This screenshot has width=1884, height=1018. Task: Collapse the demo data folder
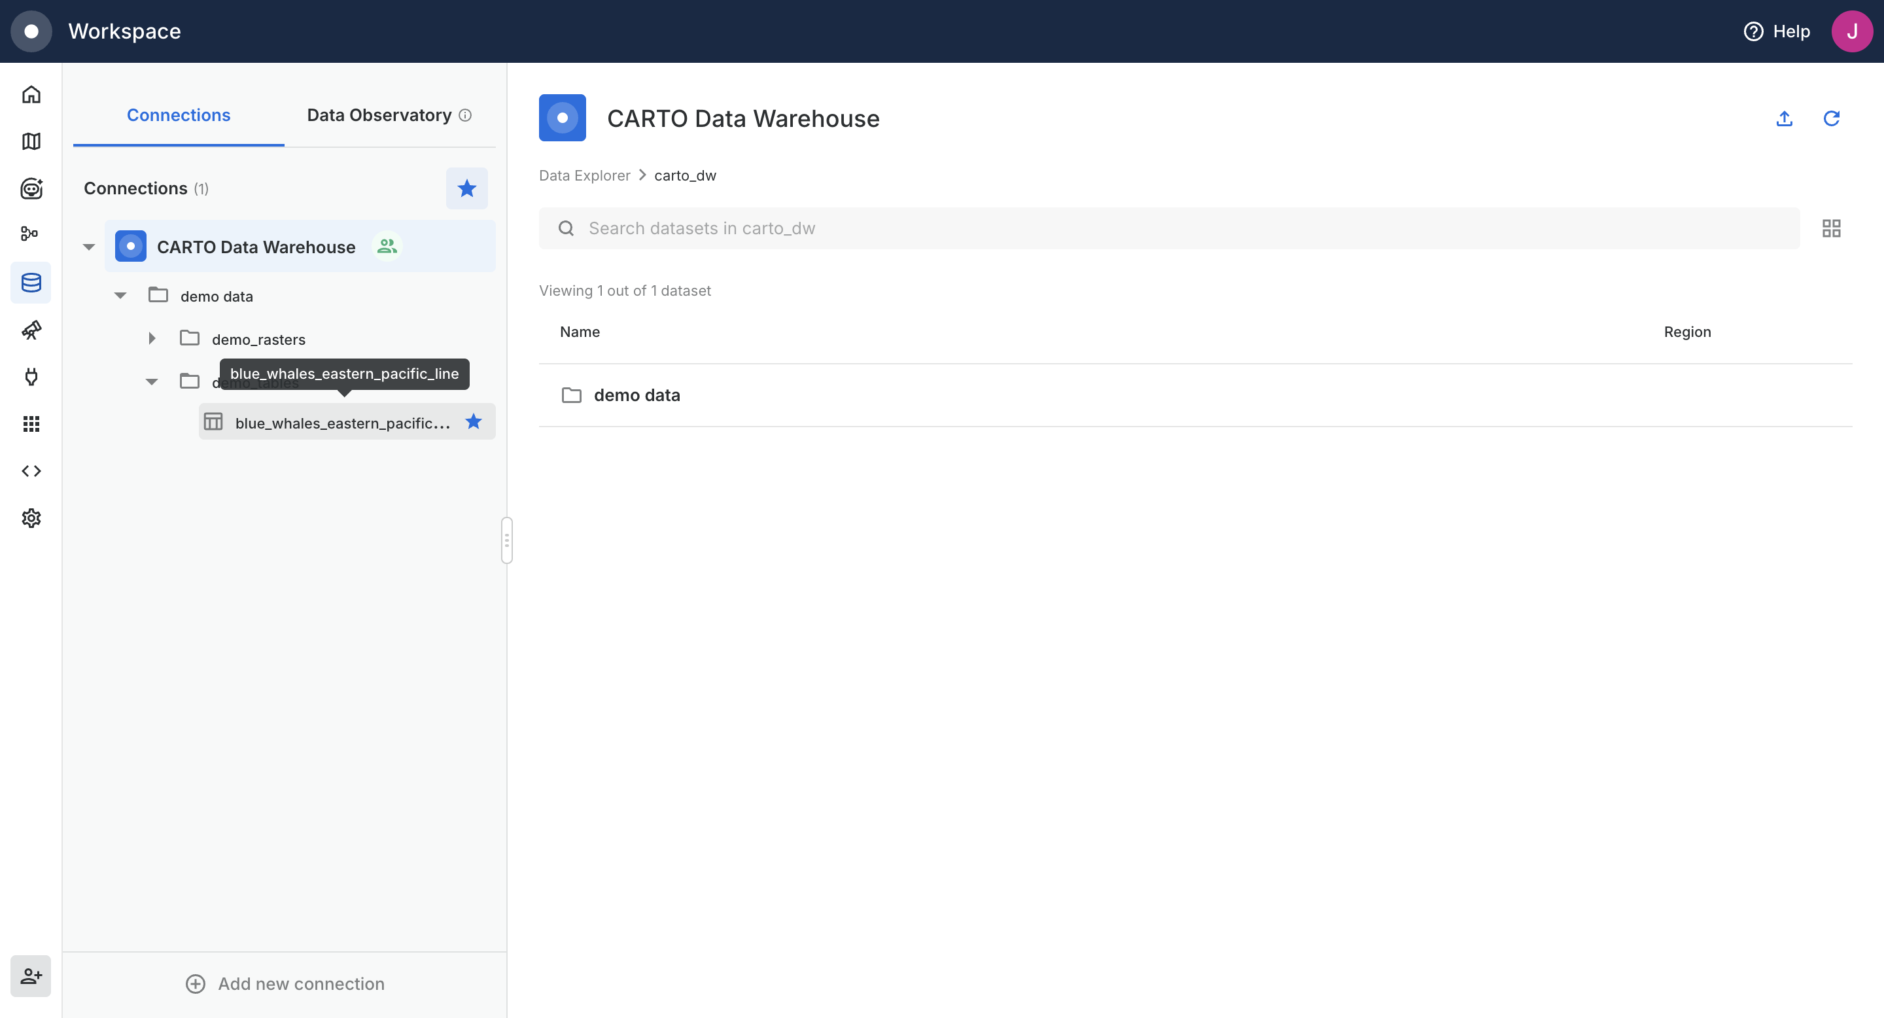pyautogui.click(x=120, y=296)
